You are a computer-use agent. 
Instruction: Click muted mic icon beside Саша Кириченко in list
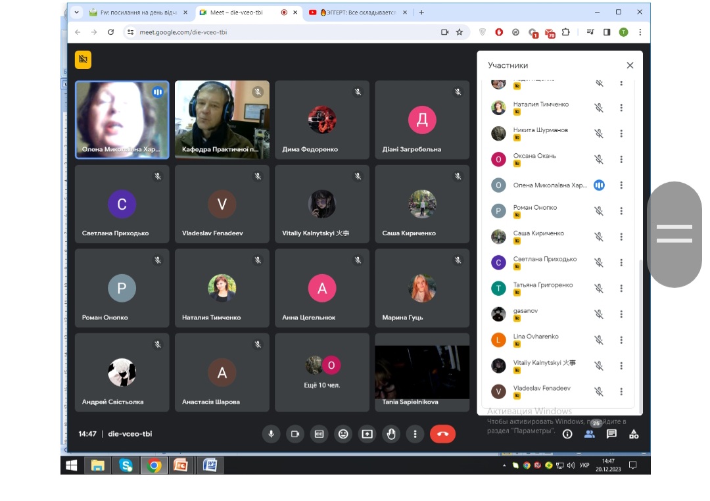(599, 237)
